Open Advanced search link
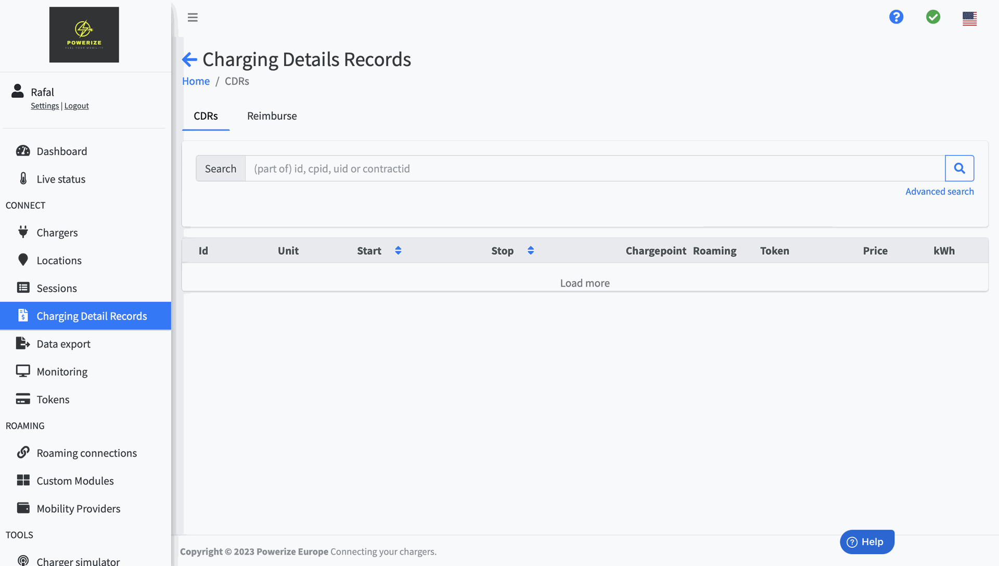This screenshot has height=566, width=999. [939, 191]
